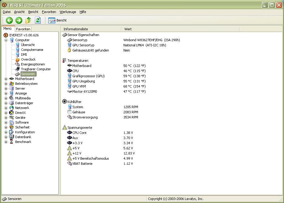Click the green Forward arrow toolbar icon
284x203 pixels.
[19, 20]
